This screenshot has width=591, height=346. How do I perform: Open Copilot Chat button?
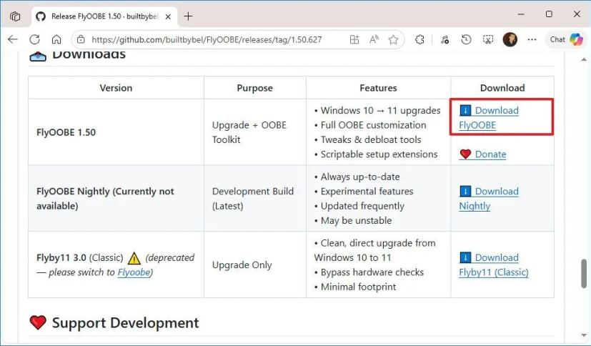click(566, 40)
